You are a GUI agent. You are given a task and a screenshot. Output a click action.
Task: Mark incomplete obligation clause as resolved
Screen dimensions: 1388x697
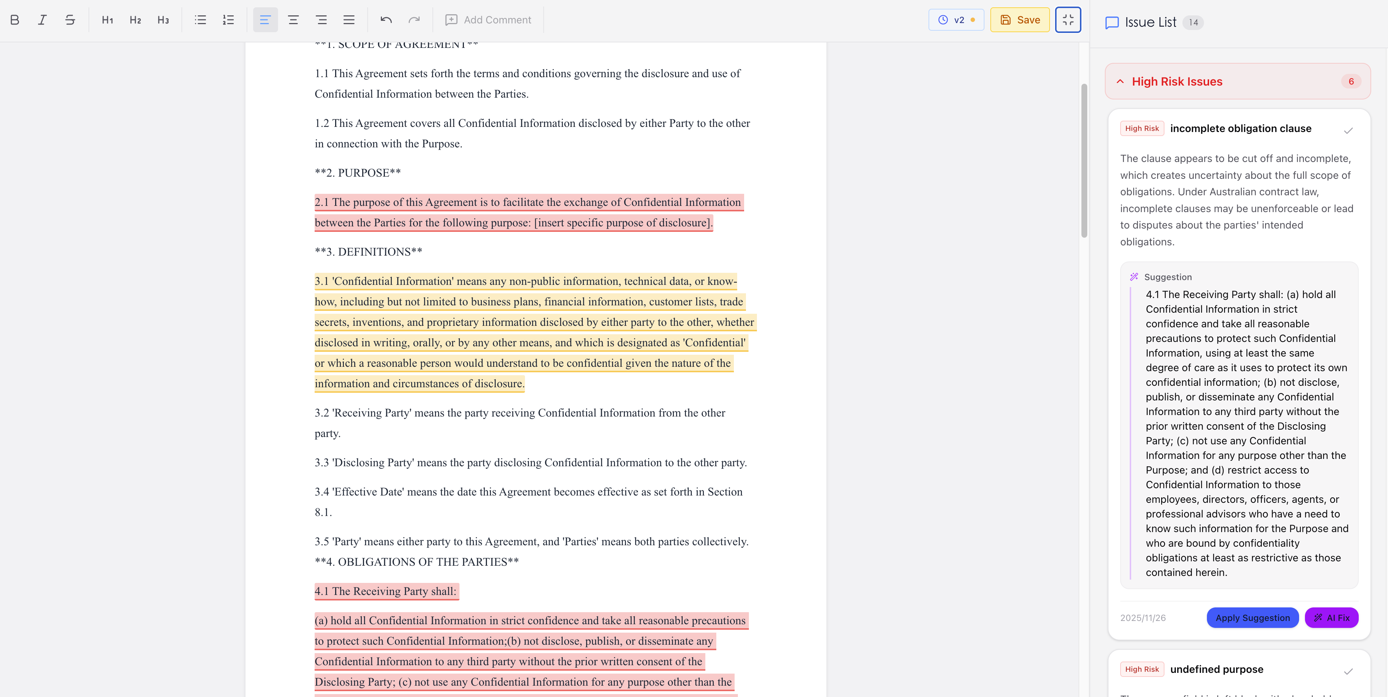[1348, 130]
